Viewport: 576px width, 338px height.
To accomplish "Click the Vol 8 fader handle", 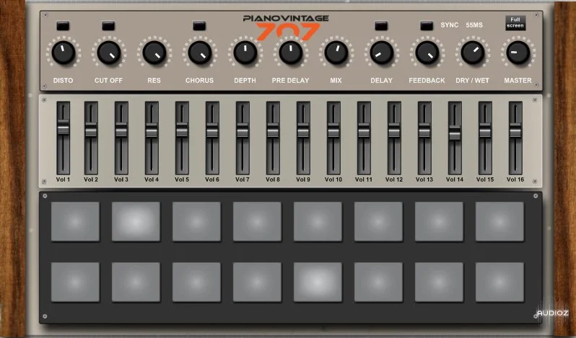I will (273, 130).
